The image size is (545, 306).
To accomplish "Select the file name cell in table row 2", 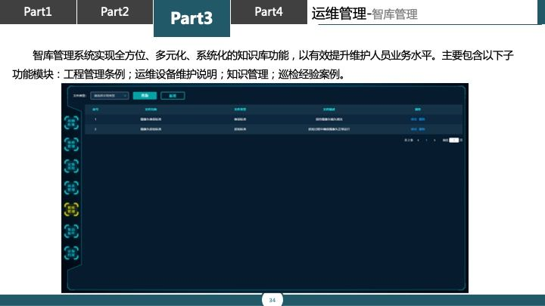I will click(x=151, y=129).
